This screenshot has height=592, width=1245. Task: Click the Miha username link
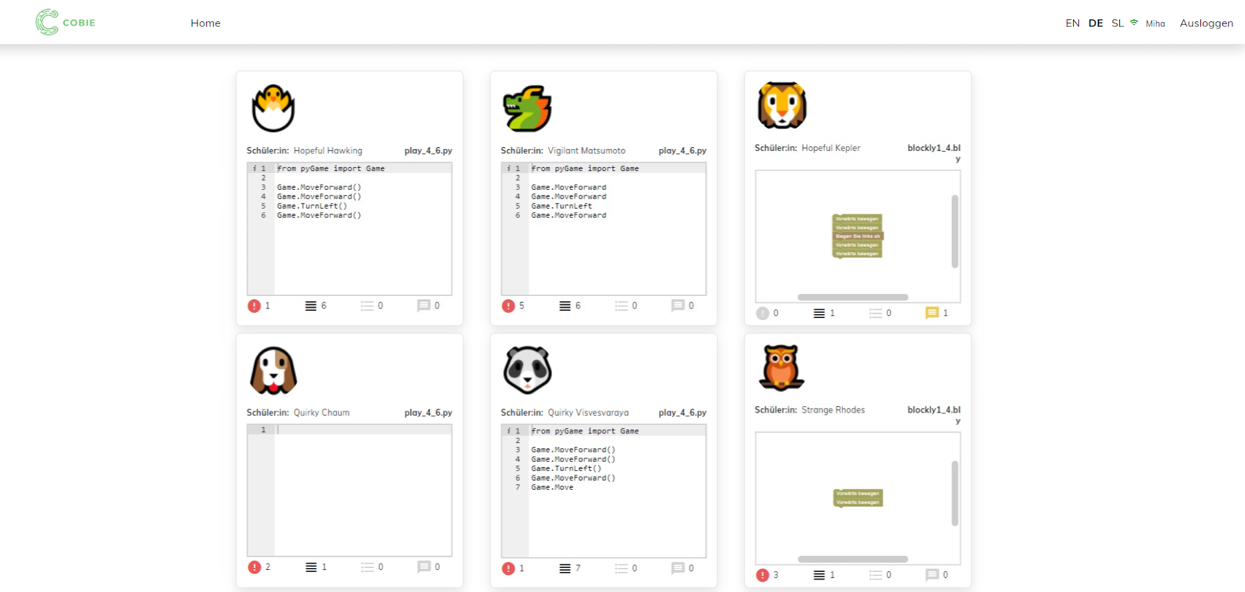(1155, 24)
